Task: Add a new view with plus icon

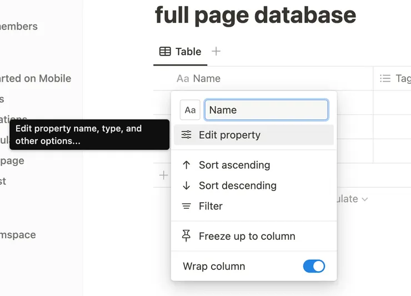Action: [x=216, y=51]
